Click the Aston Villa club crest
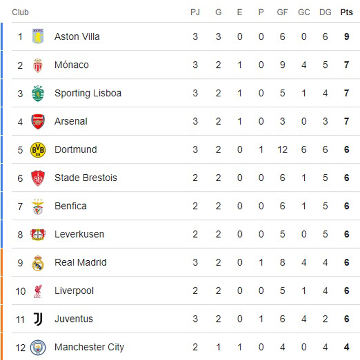This screenshot has height=360, width=360. [38, 36]
